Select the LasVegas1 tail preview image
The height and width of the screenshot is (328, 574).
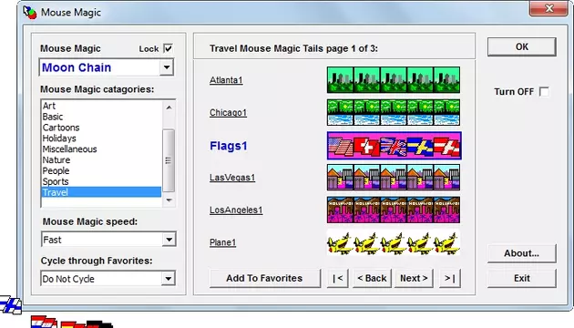(394, 177)
